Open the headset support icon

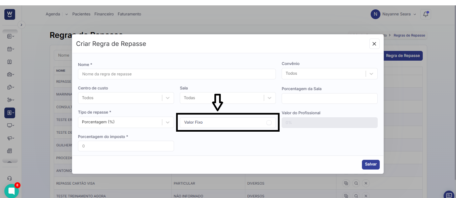coord(10,178)
